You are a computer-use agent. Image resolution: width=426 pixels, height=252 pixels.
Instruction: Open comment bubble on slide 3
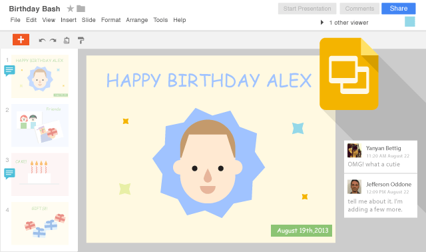(x=9, y=173)
